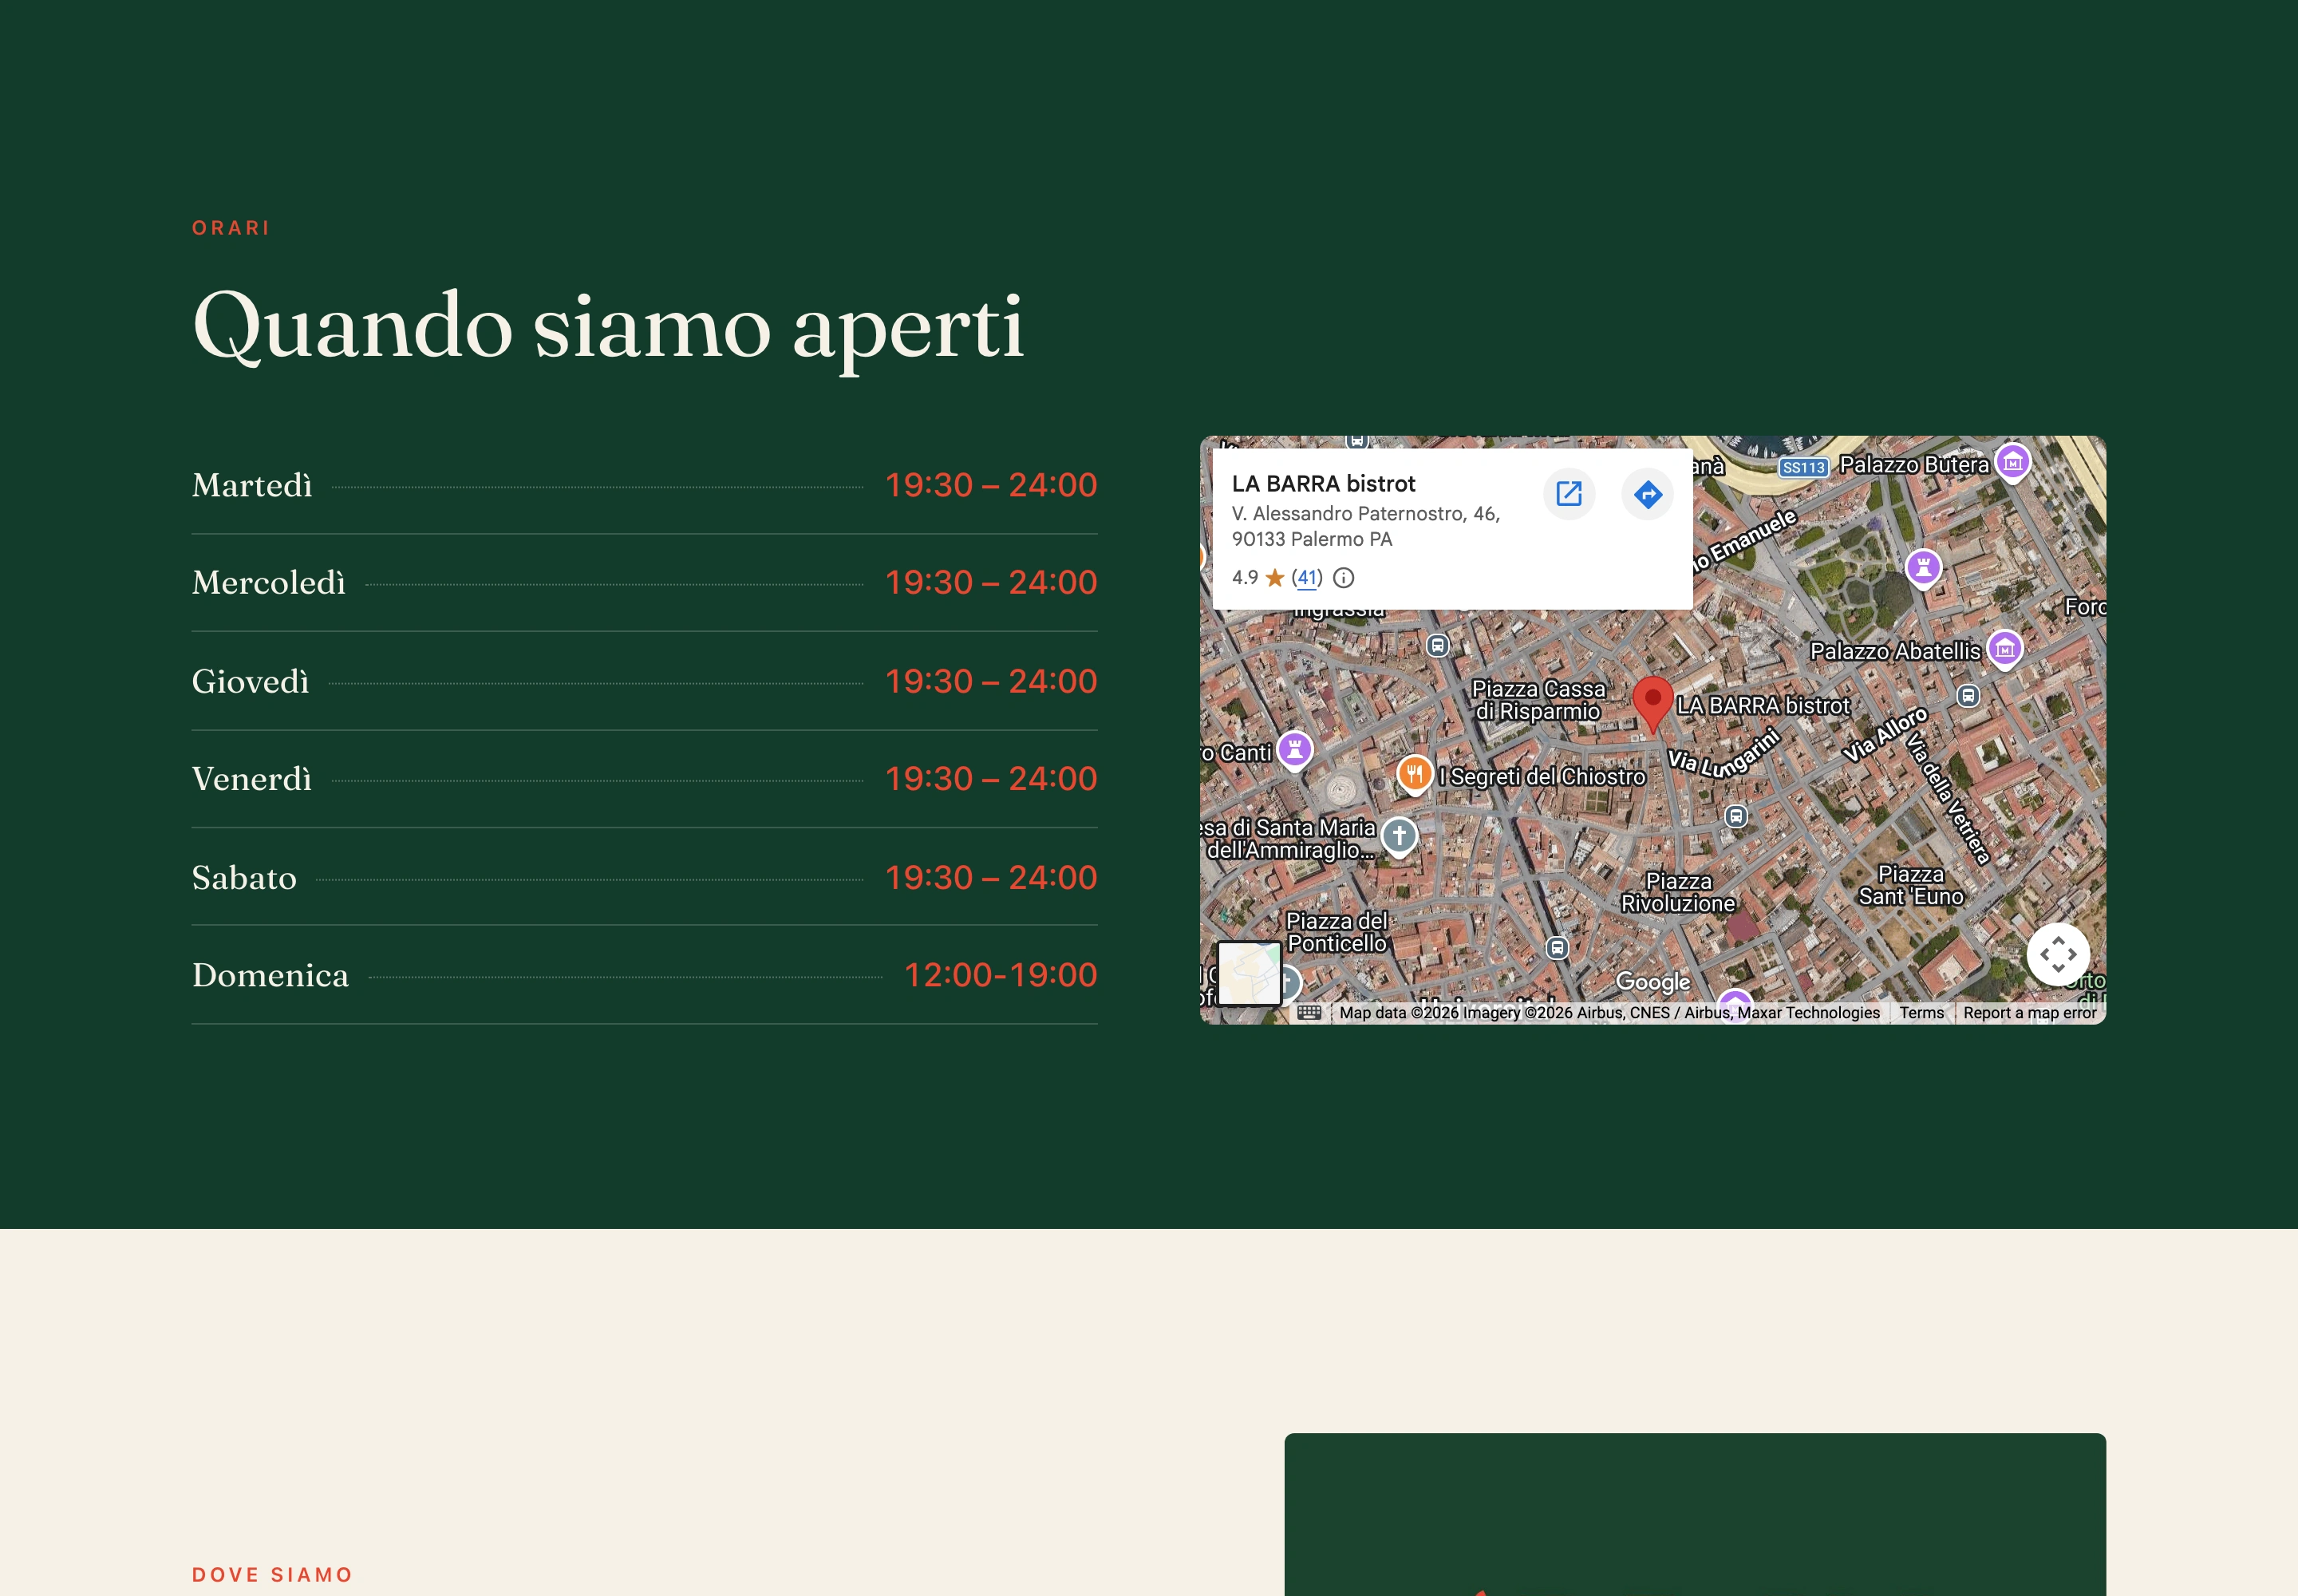
Task: Click Piazza Cassa di Risparmio label
Action: pyautogui.click(x=1538, y=700)
